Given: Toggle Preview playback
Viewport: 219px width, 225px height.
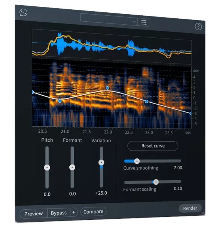Looking at the screenshot, I should pyautogui.click(x=33, y=213).
